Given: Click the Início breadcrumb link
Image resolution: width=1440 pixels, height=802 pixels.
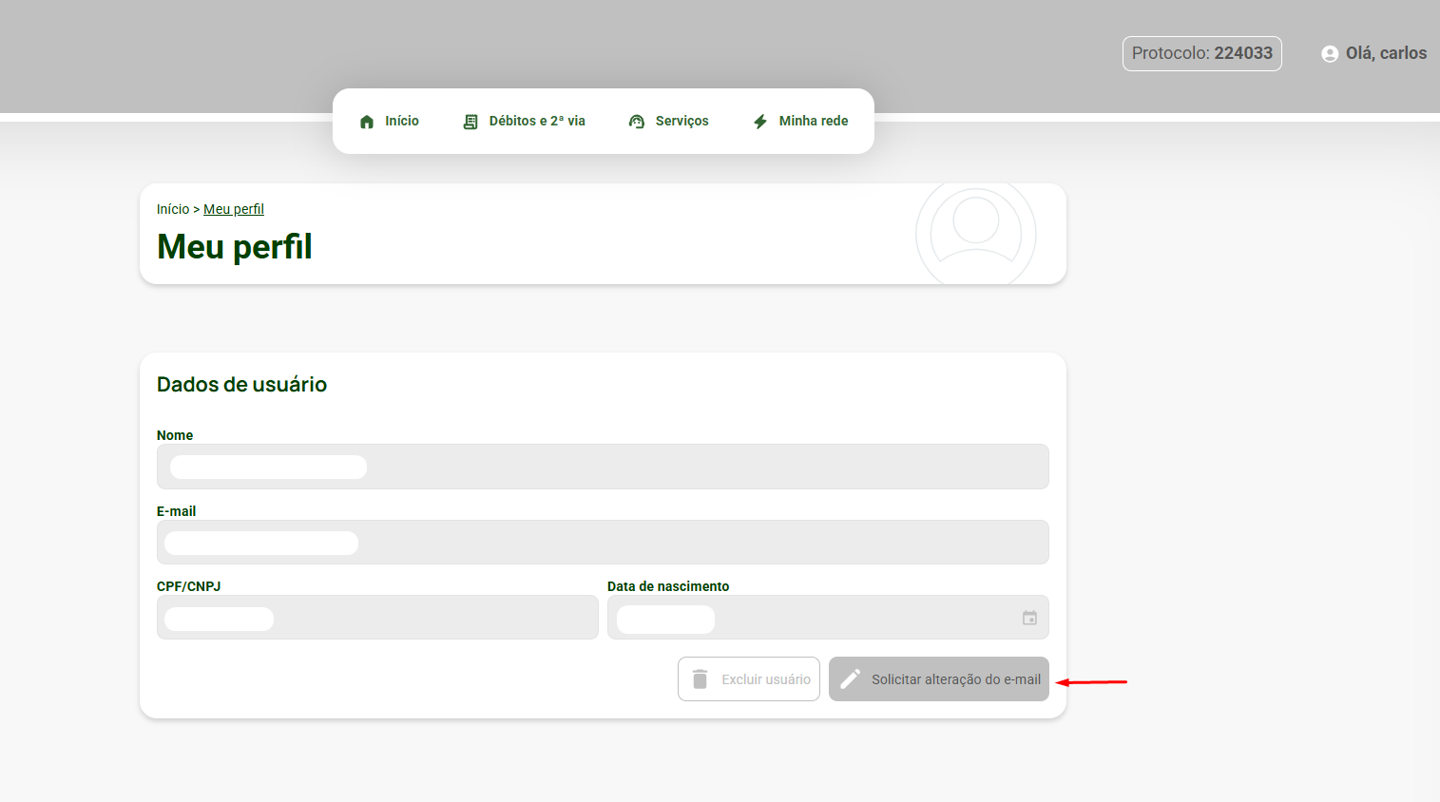Looking at the screenshot, I should point(173,209).
